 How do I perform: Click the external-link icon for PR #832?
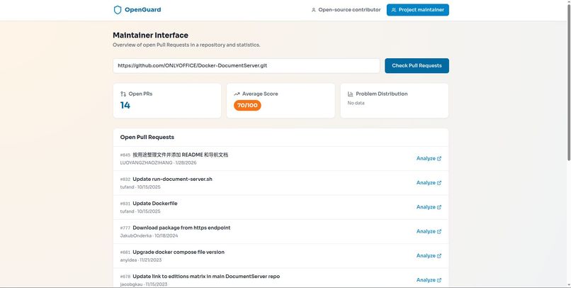pos(439,182)
